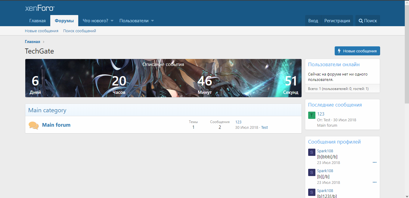
Task: Expand the Пользователи dropdown arrow
Action: (x=152, y=21)
